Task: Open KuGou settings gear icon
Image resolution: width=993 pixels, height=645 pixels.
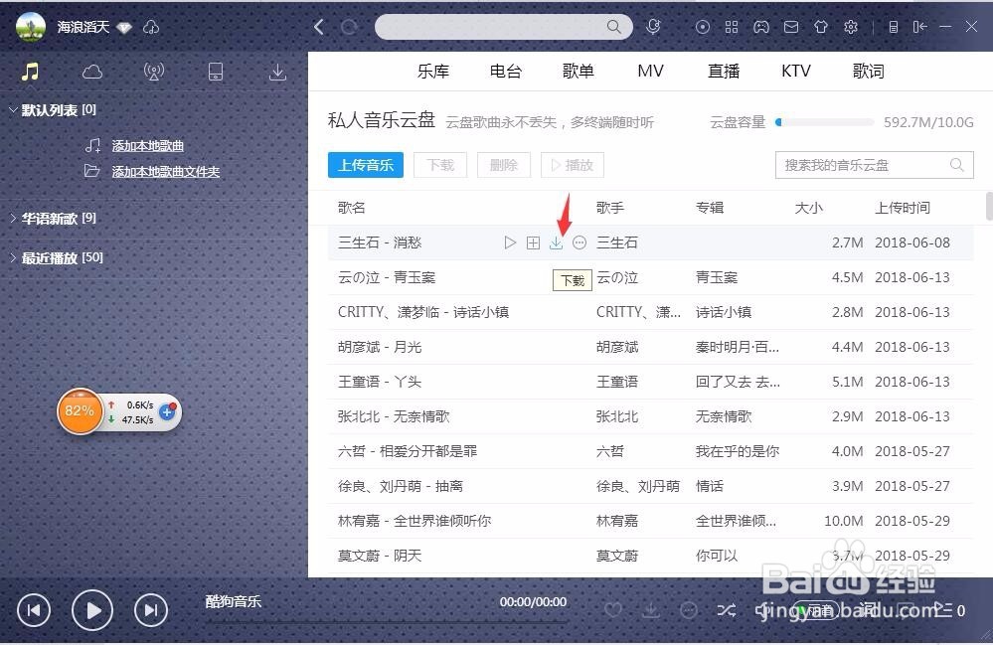Action: click(851, 27)
